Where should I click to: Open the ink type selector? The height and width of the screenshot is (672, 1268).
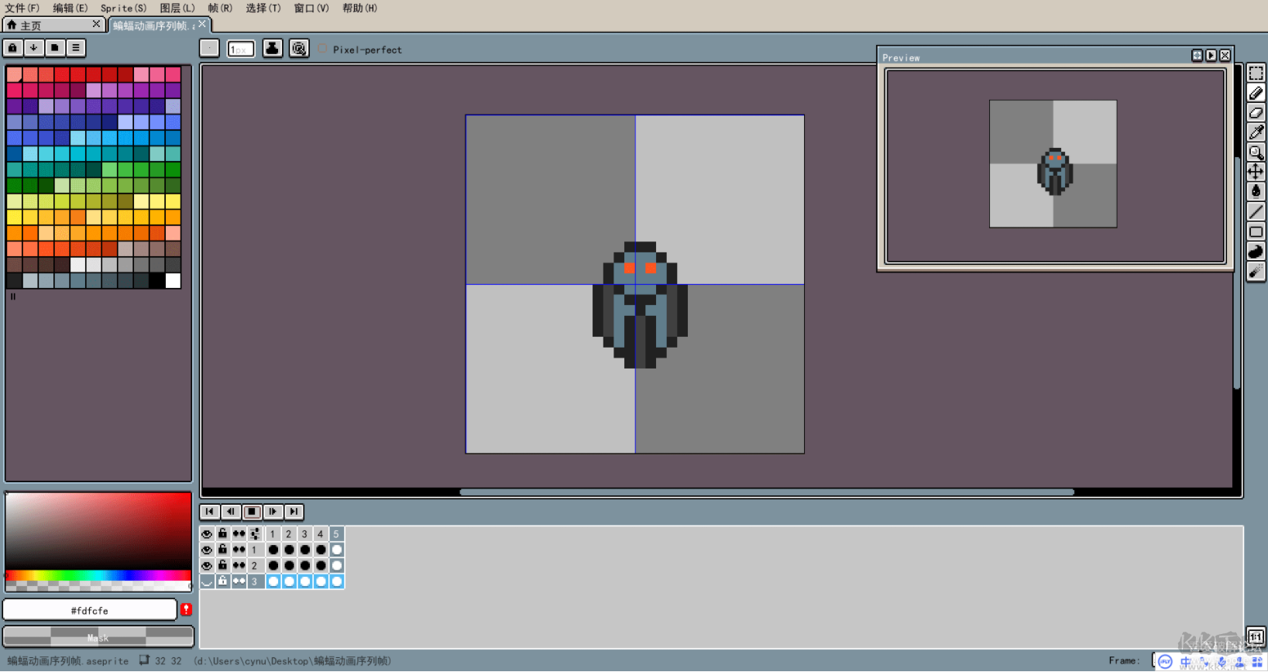click(272, 49)
